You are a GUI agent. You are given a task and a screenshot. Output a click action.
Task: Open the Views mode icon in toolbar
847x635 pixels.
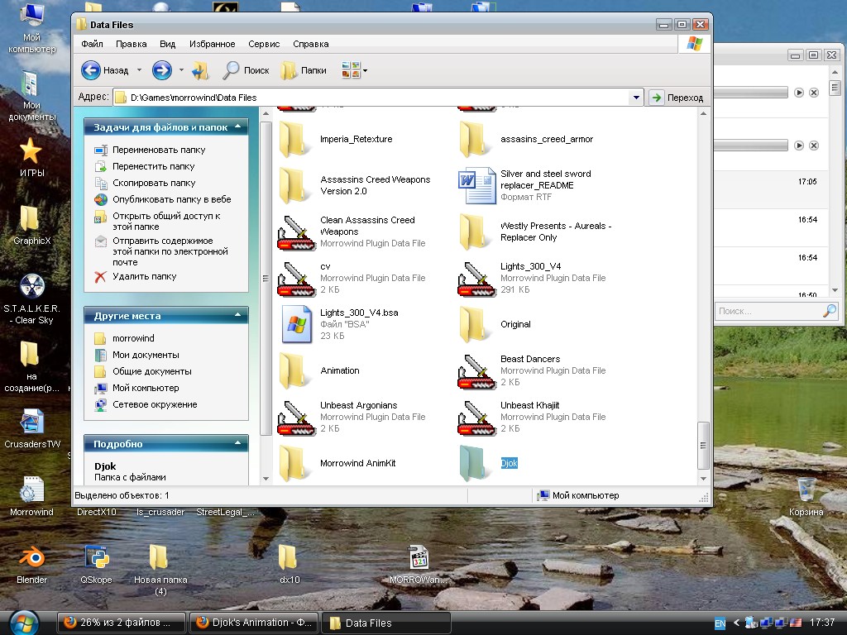click(351, 70)
